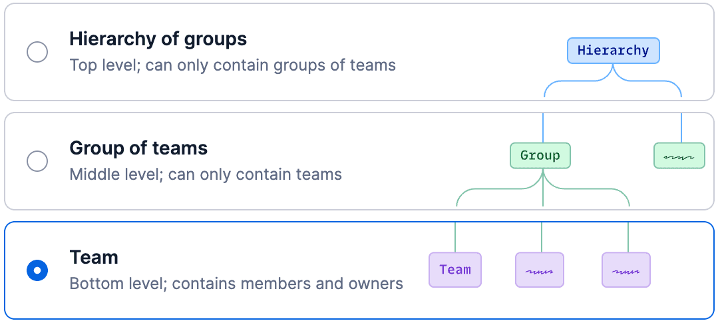Click the green Group diagram node
This screenshot has height=323, width=718.
coord(540,155)
